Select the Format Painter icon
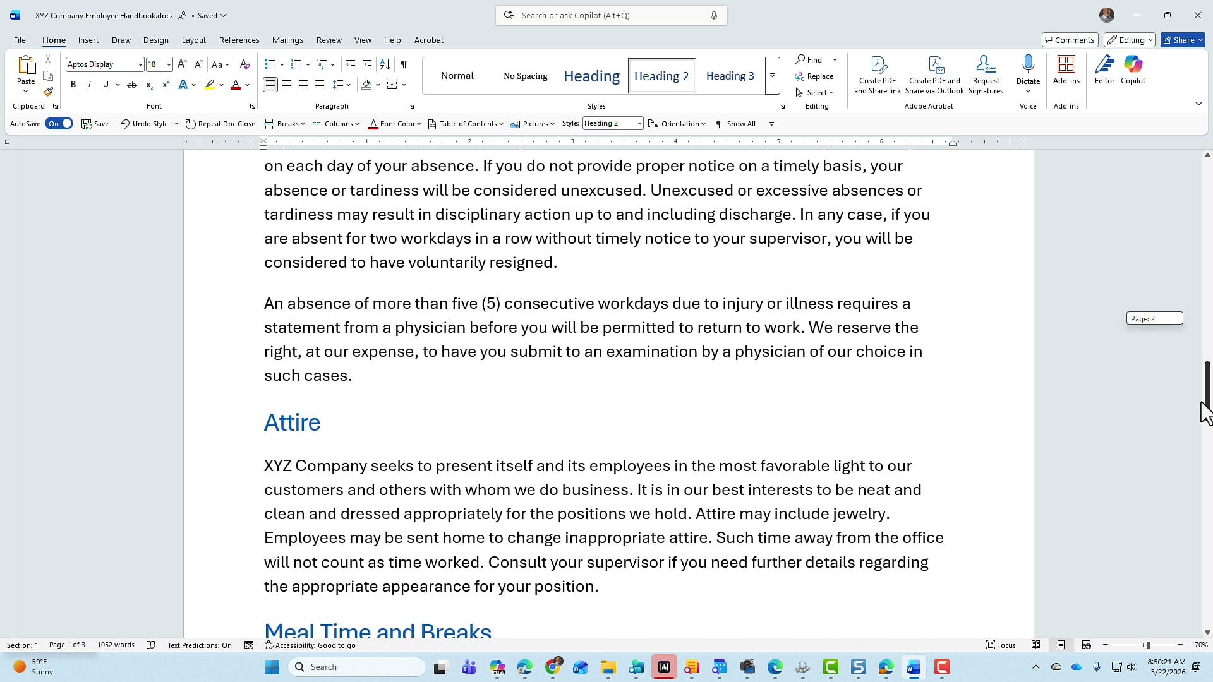Image resolution: width=1213 pixels, height=682 pixels. [x=48, y=92]
